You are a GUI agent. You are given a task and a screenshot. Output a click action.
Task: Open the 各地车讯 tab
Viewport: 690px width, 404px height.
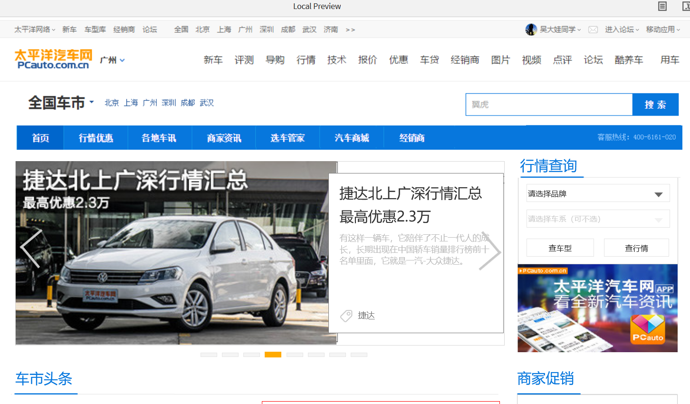pyautogui.click(x=159, y=138)
